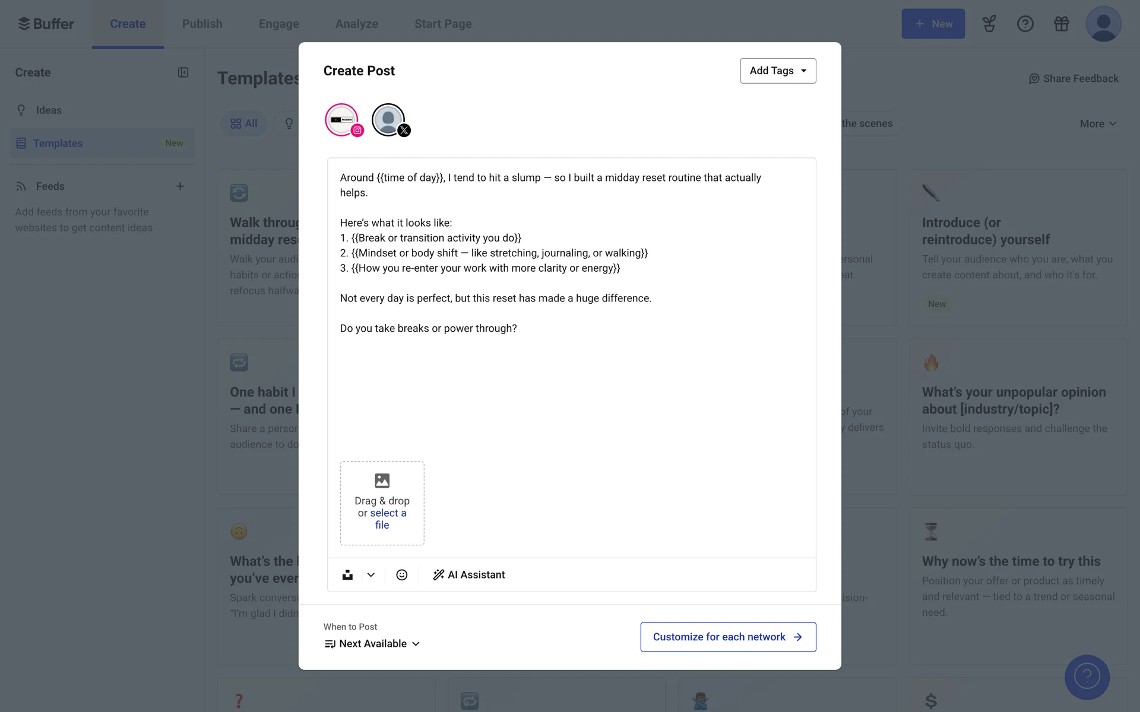Add a new feed with plus icon
The height and width of the screenshot is (712, 1140).
(180, 186)
